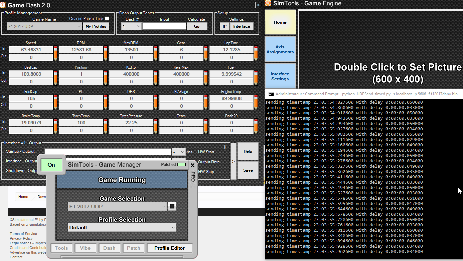
Task: Toggle the Clear on Packet Loss checkbox
Action: [107, 19]
